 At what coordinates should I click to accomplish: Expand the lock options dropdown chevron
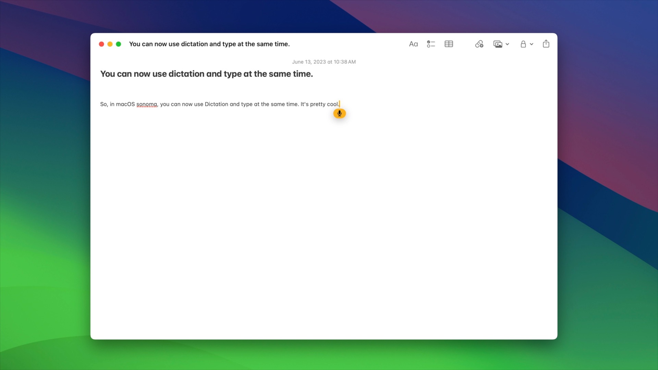[532, 44]
